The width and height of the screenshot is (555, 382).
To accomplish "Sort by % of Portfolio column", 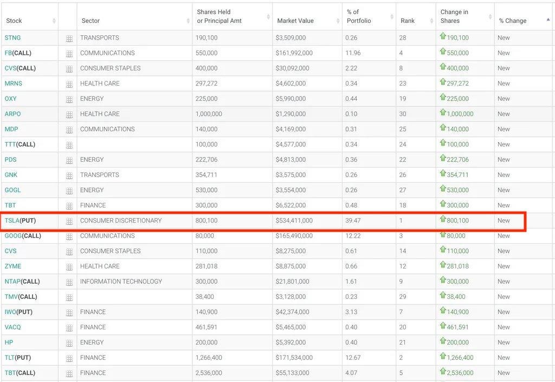I will (x=369, y=17).
